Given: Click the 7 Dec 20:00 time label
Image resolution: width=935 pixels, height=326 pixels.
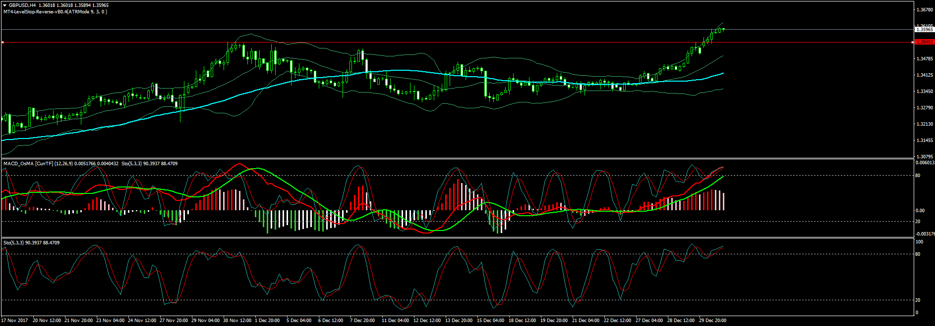Looking at the screenshot, I should tap(362, 321).
